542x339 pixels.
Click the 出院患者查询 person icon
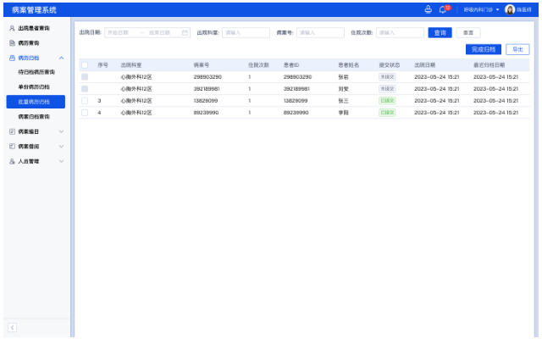pyautogui.click(x=12, y=28)
